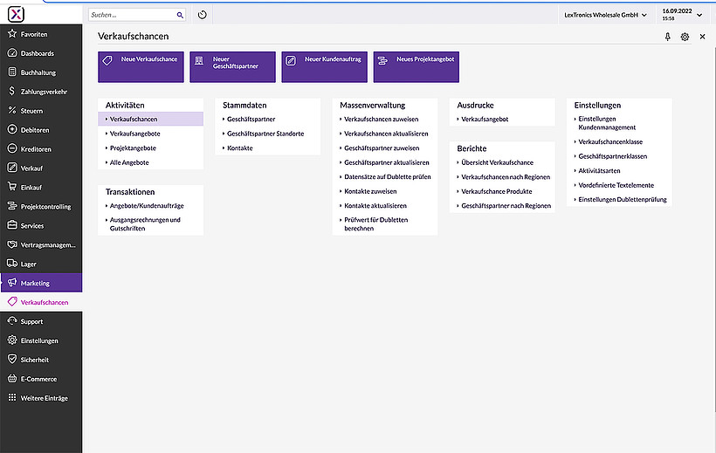Open Kreditoren minus-circle icon
This screenshot has width=716, height=453.
[12, 149]
